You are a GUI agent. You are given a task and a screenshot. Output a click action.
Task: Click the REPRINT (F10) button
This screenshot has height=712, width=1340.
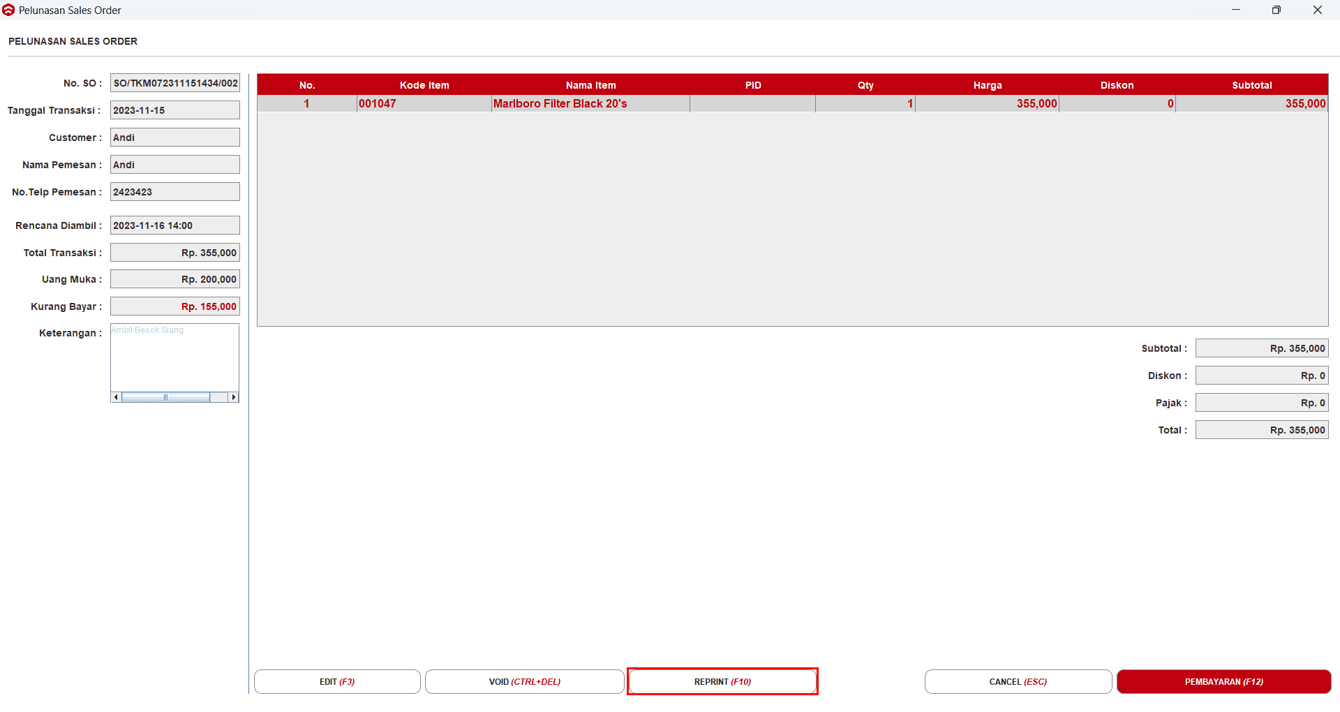point(722,681)
